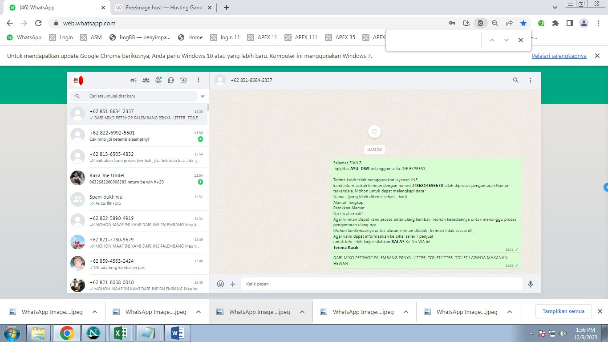608x342 pixels.
Task: Toggle Chrome side panel
Action: pyautogui.click(x=570, y=23)
